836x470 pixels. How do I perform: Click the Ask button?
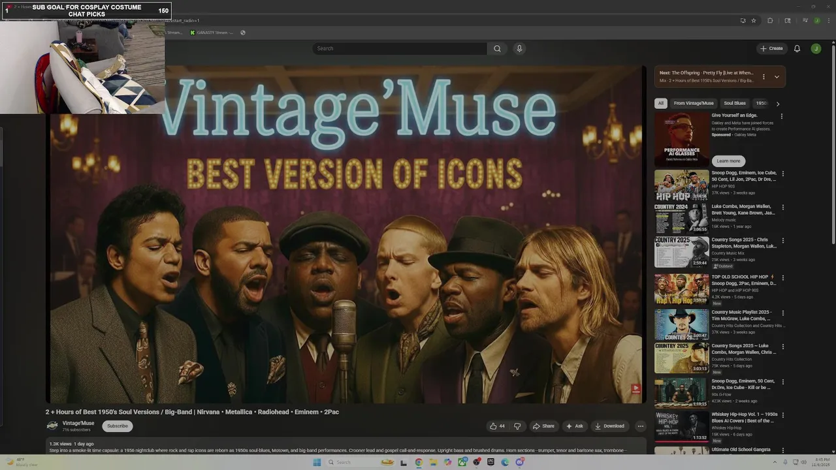tap(575, 426)
